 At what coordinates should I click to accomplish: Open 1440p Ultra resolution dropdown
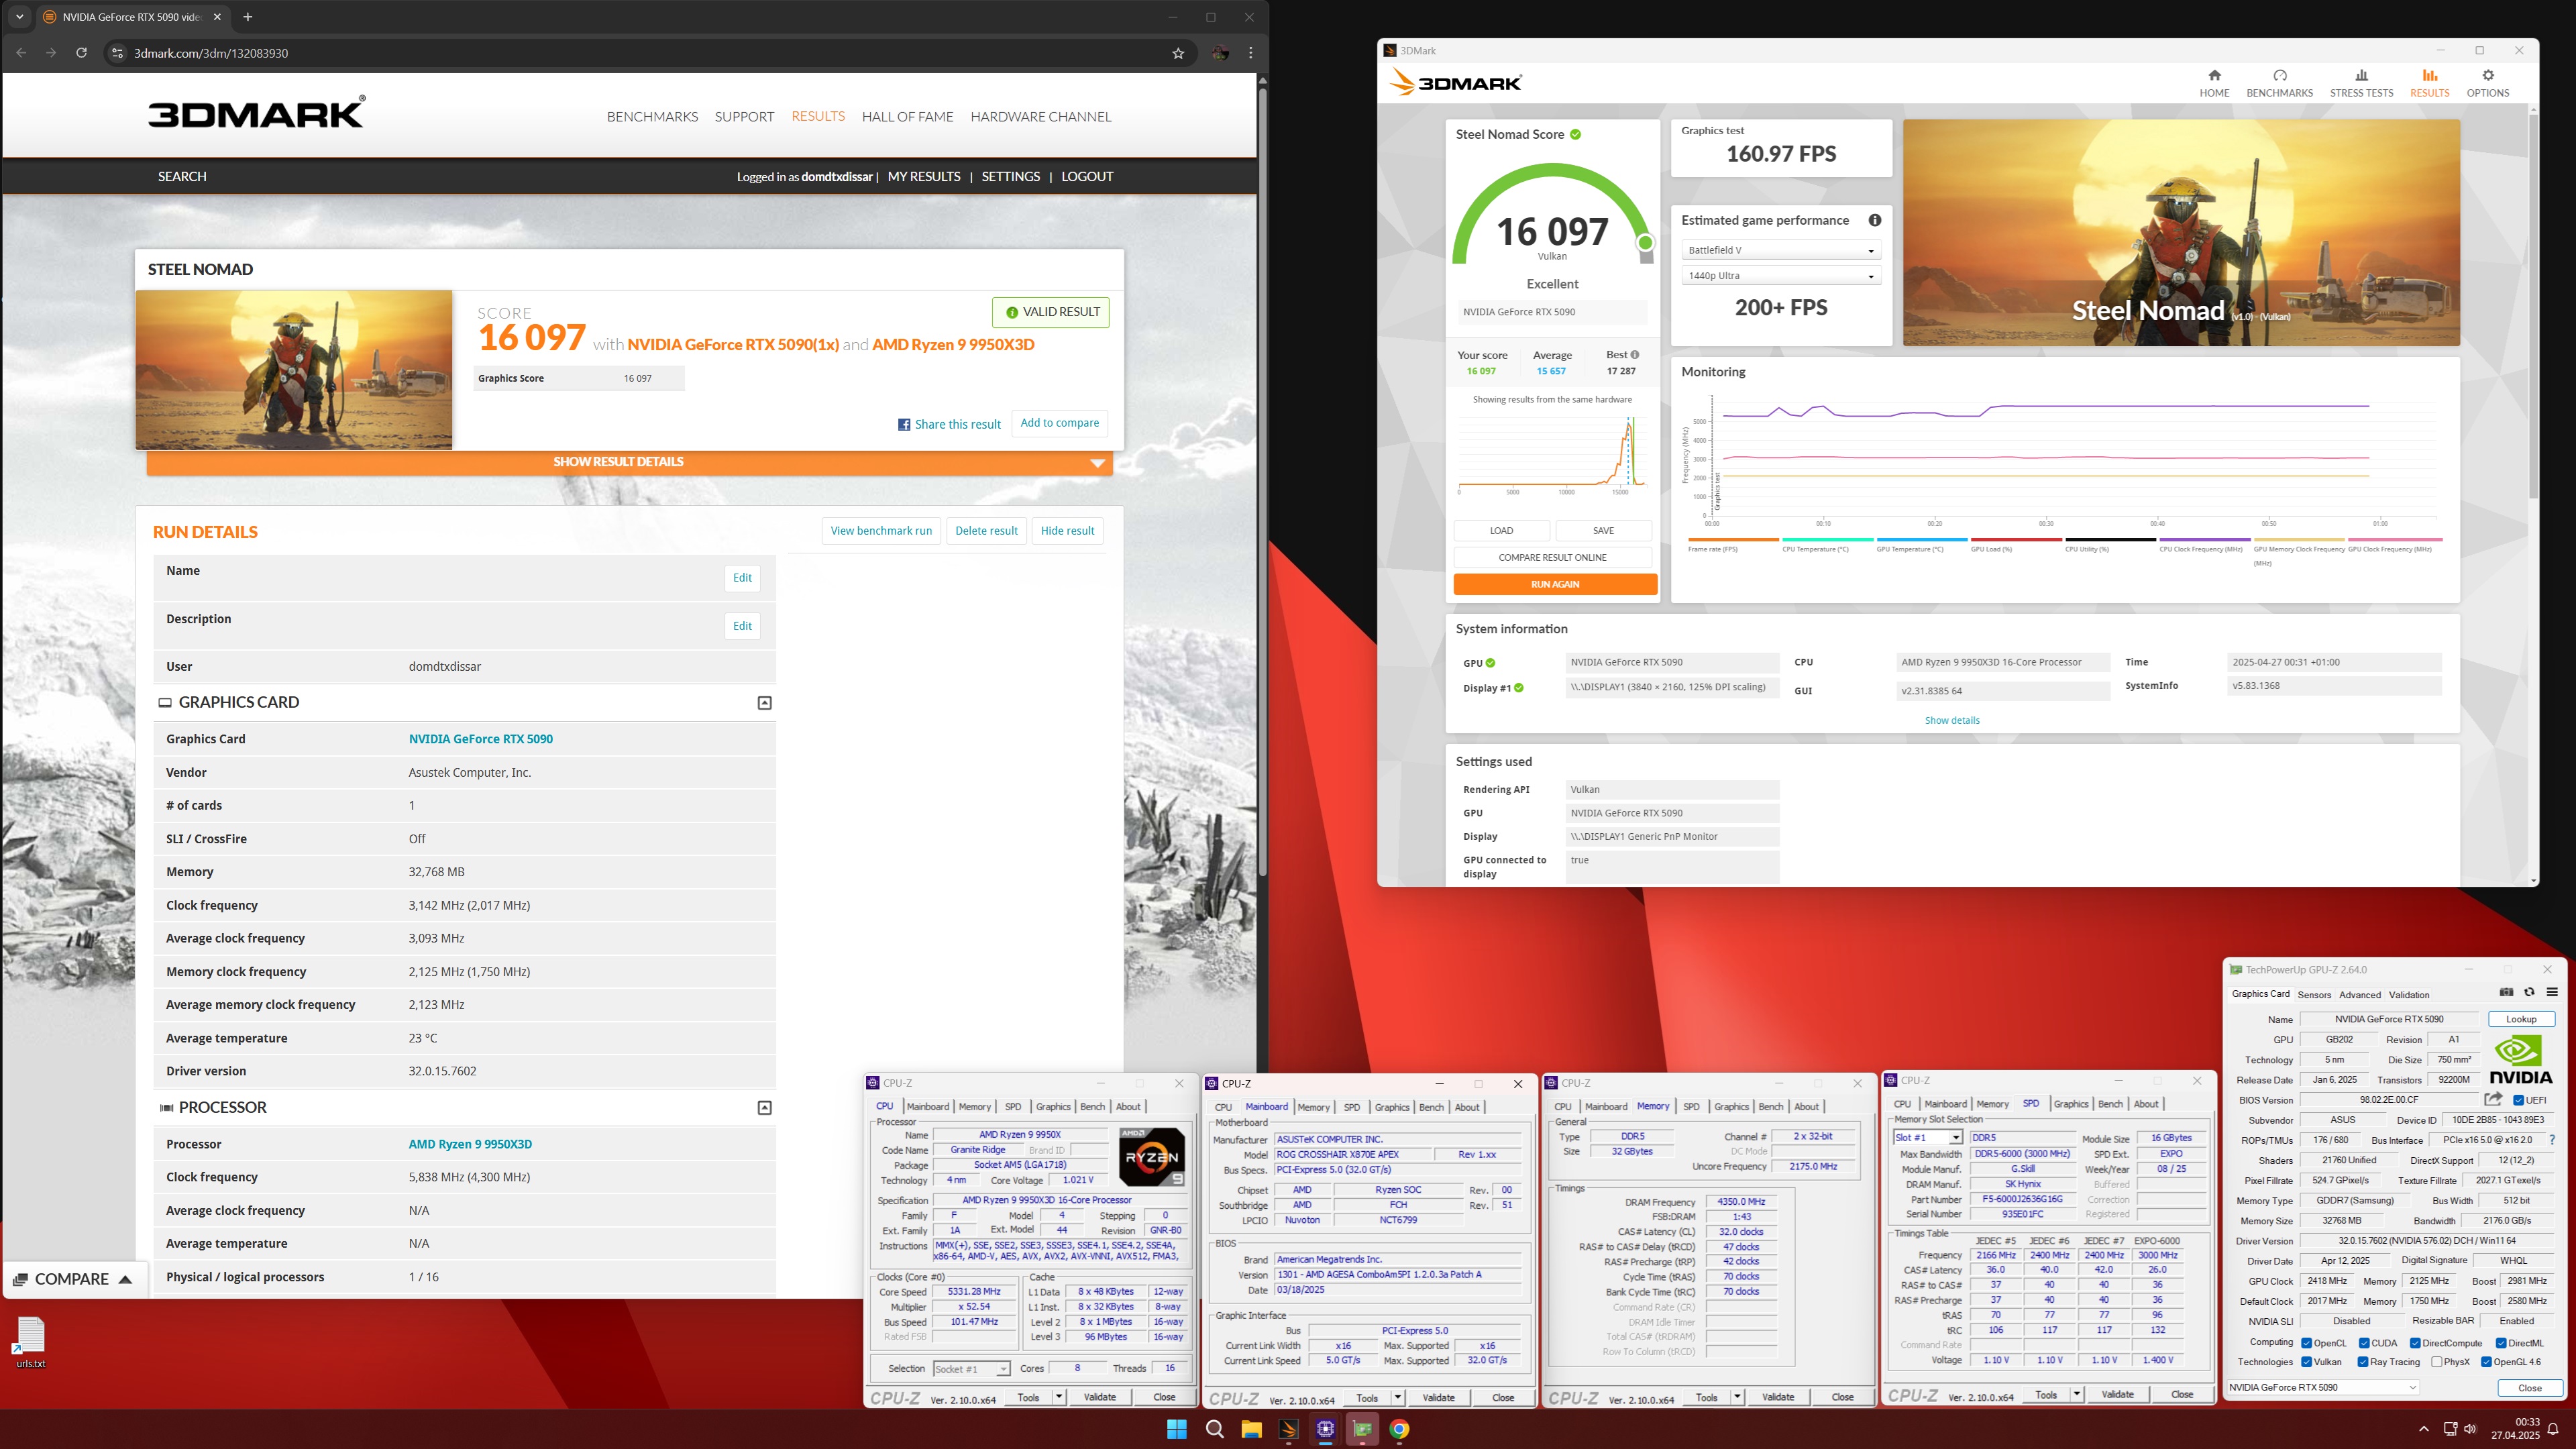point(1780,276)
